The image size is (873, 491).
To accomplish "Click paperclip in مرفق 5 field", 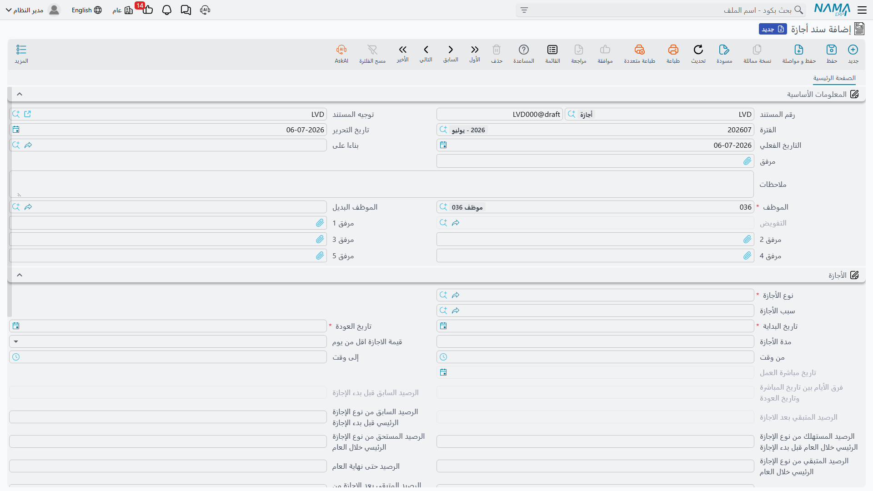I will [320, 256].
